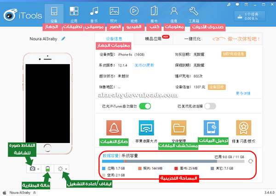The height and width of the screenshot is (196, 276).
Task: Open the Toolbox (工具箱) section
Action: (194, 14)
